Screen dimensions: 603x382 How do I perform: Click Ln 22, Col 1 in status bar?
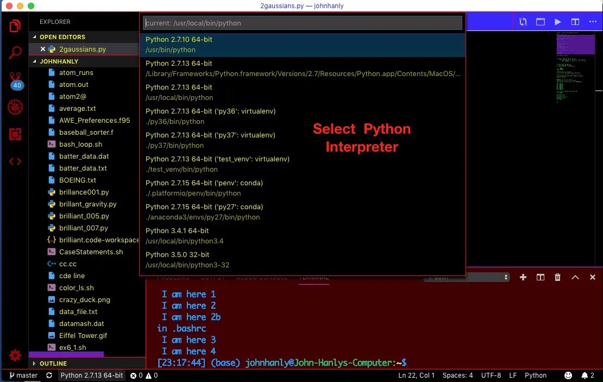coord(416,375)
